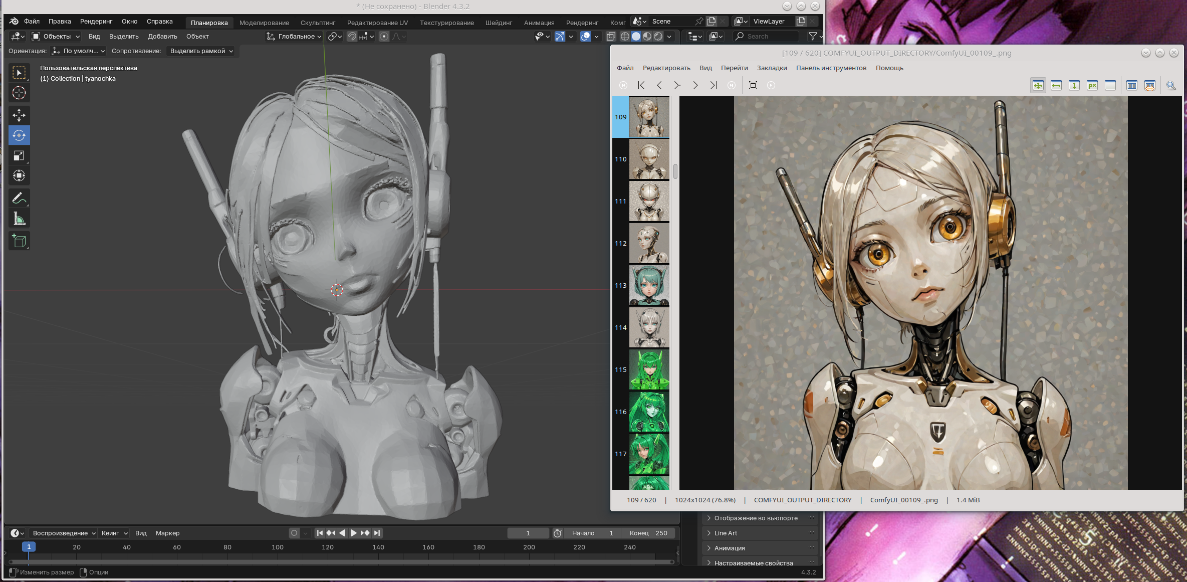Open the Добавить menu
This screenshot has width=1187, height=582.
click(x=162, y=37)
